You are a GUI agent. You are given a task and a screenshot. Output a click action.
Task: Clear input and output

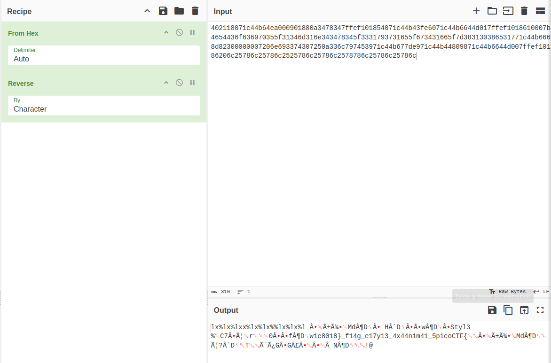524,11
